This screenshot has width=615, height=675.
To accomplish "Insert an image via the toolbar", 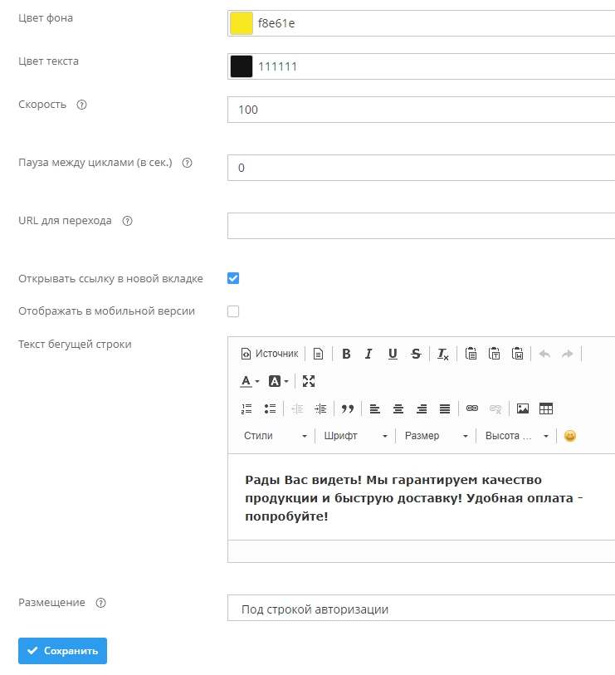I will (523, 408).
